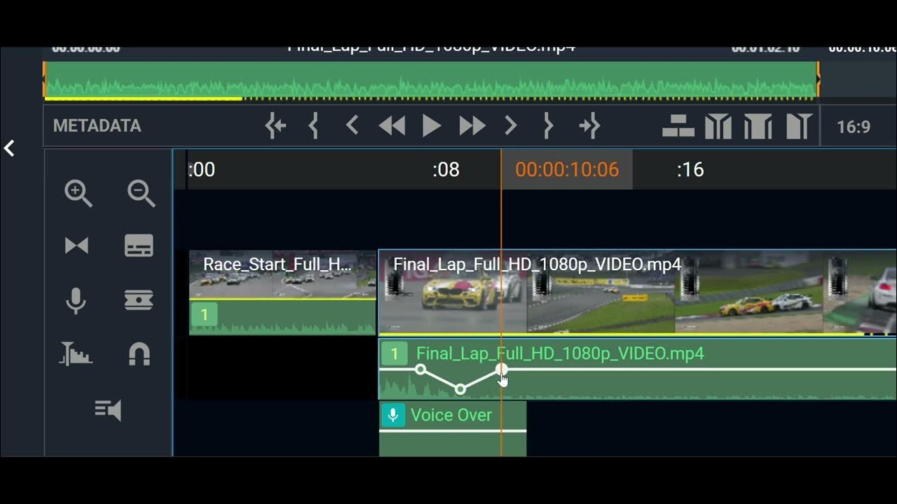This screenshot has height=504, width=897.
Task: Set mark-out with right brace button
Action: point(549,126)
